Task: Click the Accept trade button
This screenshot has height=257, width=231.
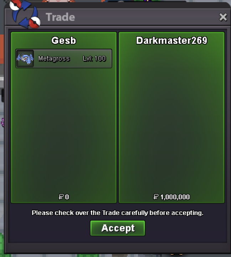Action: point(118,228)
